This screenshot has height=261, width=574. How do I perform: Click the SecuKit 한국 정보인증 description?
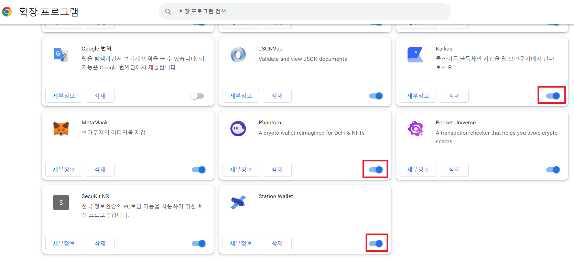tap(142, 211)
